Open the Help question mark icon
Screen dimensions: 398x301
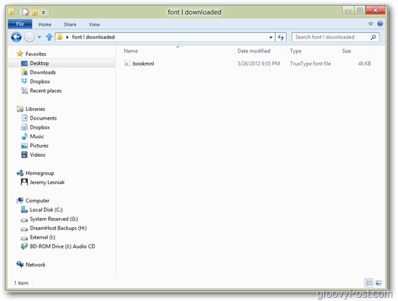(x=379, y=24)
